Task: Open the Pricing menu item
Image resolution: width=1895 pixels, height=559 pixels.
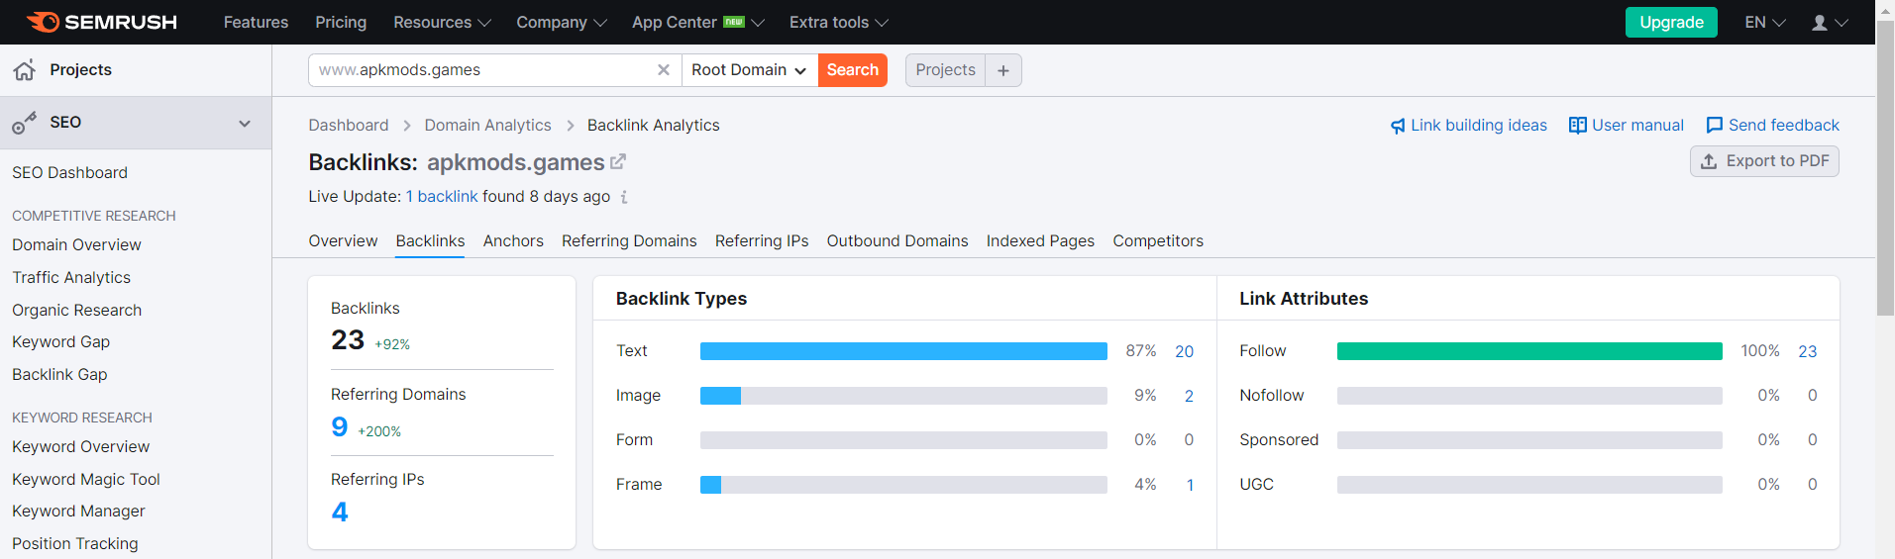Action: click(341, 22)
